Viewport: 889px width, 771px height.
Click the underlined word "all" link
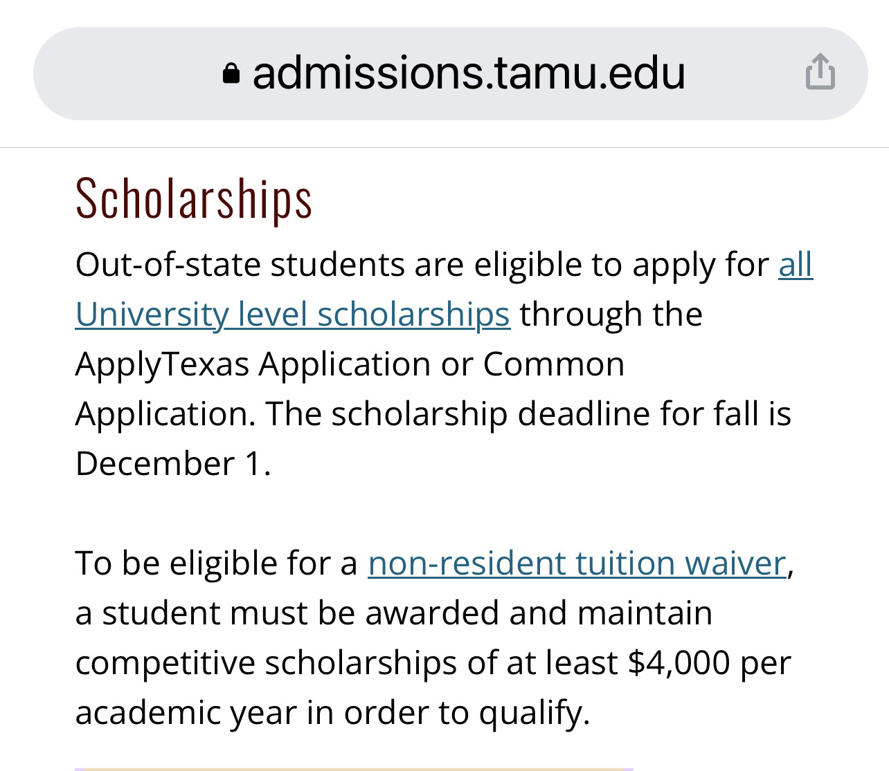[x=796, y=265]
